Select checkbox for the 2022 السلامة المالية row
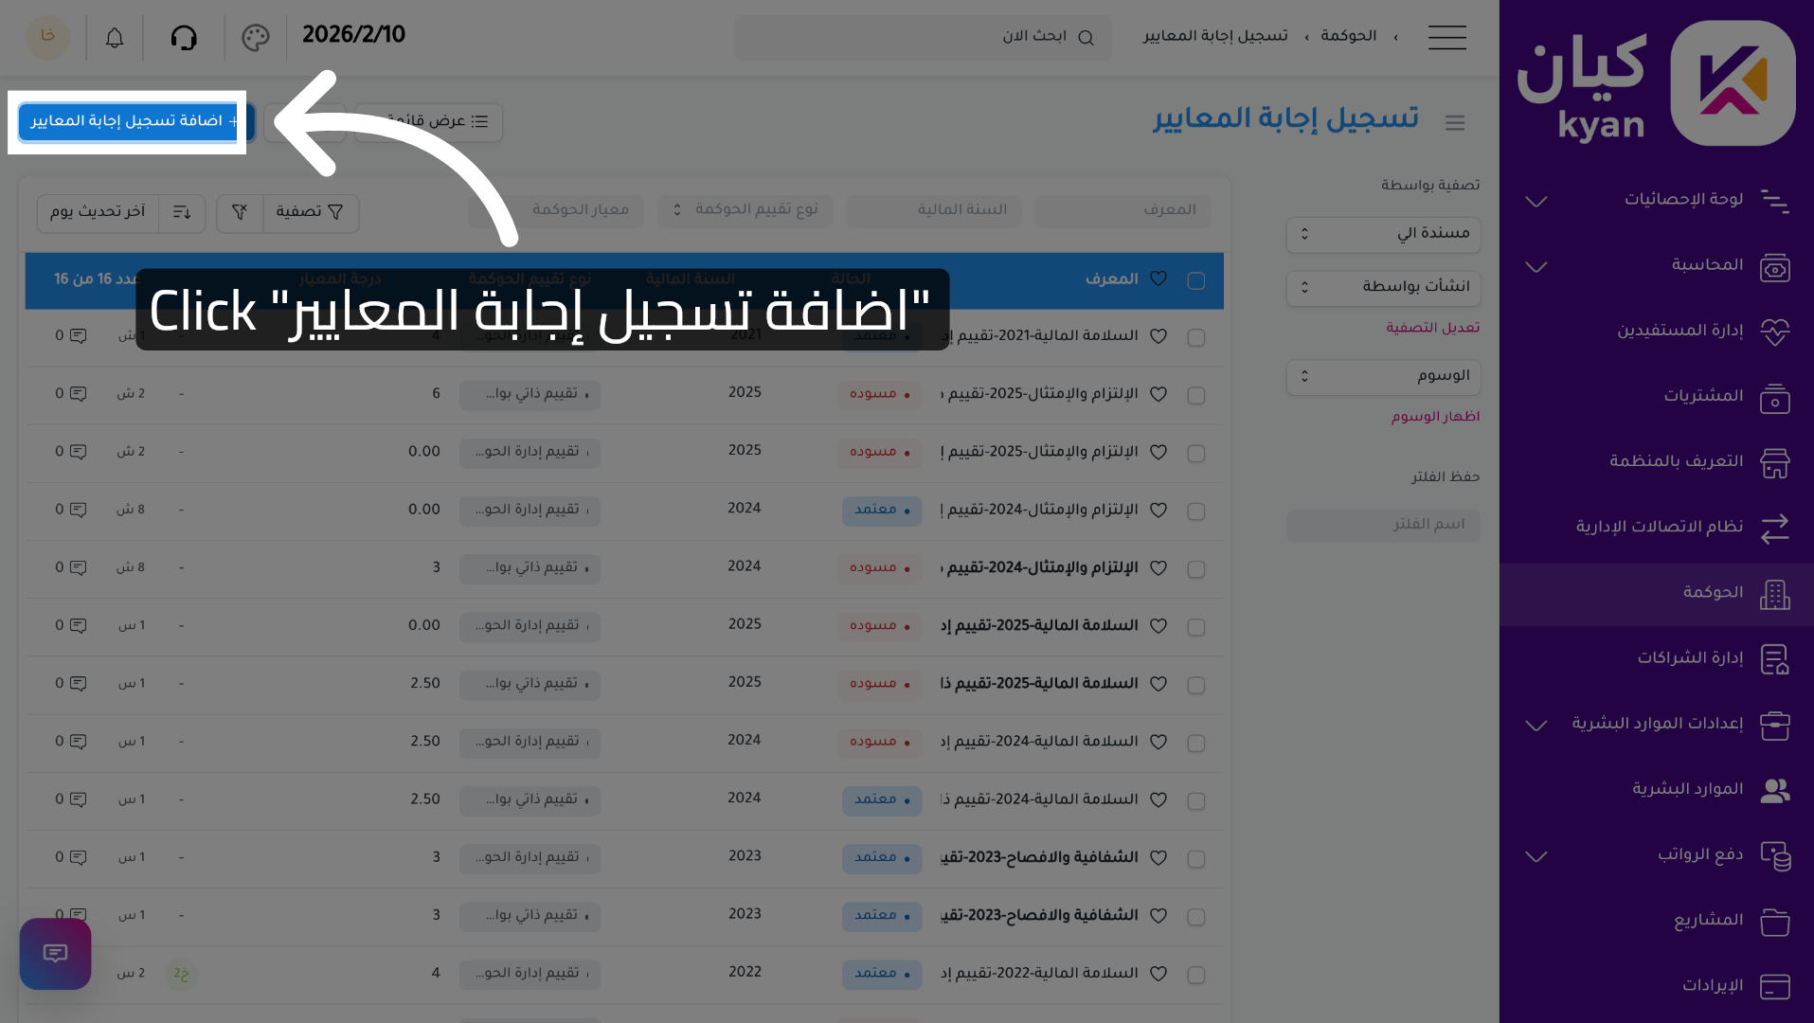The image size is (1814, 1023). 1195,975
